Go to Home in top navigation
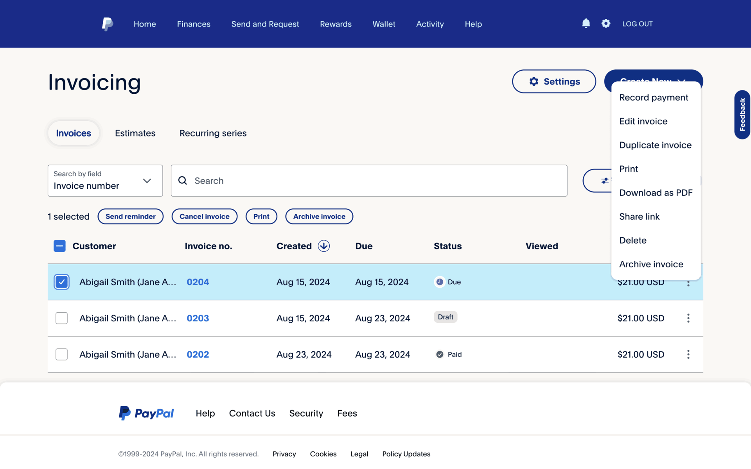Screen dimensions: 751x469 145,24
